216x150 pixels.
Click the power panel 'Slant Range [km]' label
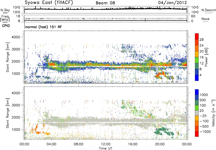coord(8,57)
